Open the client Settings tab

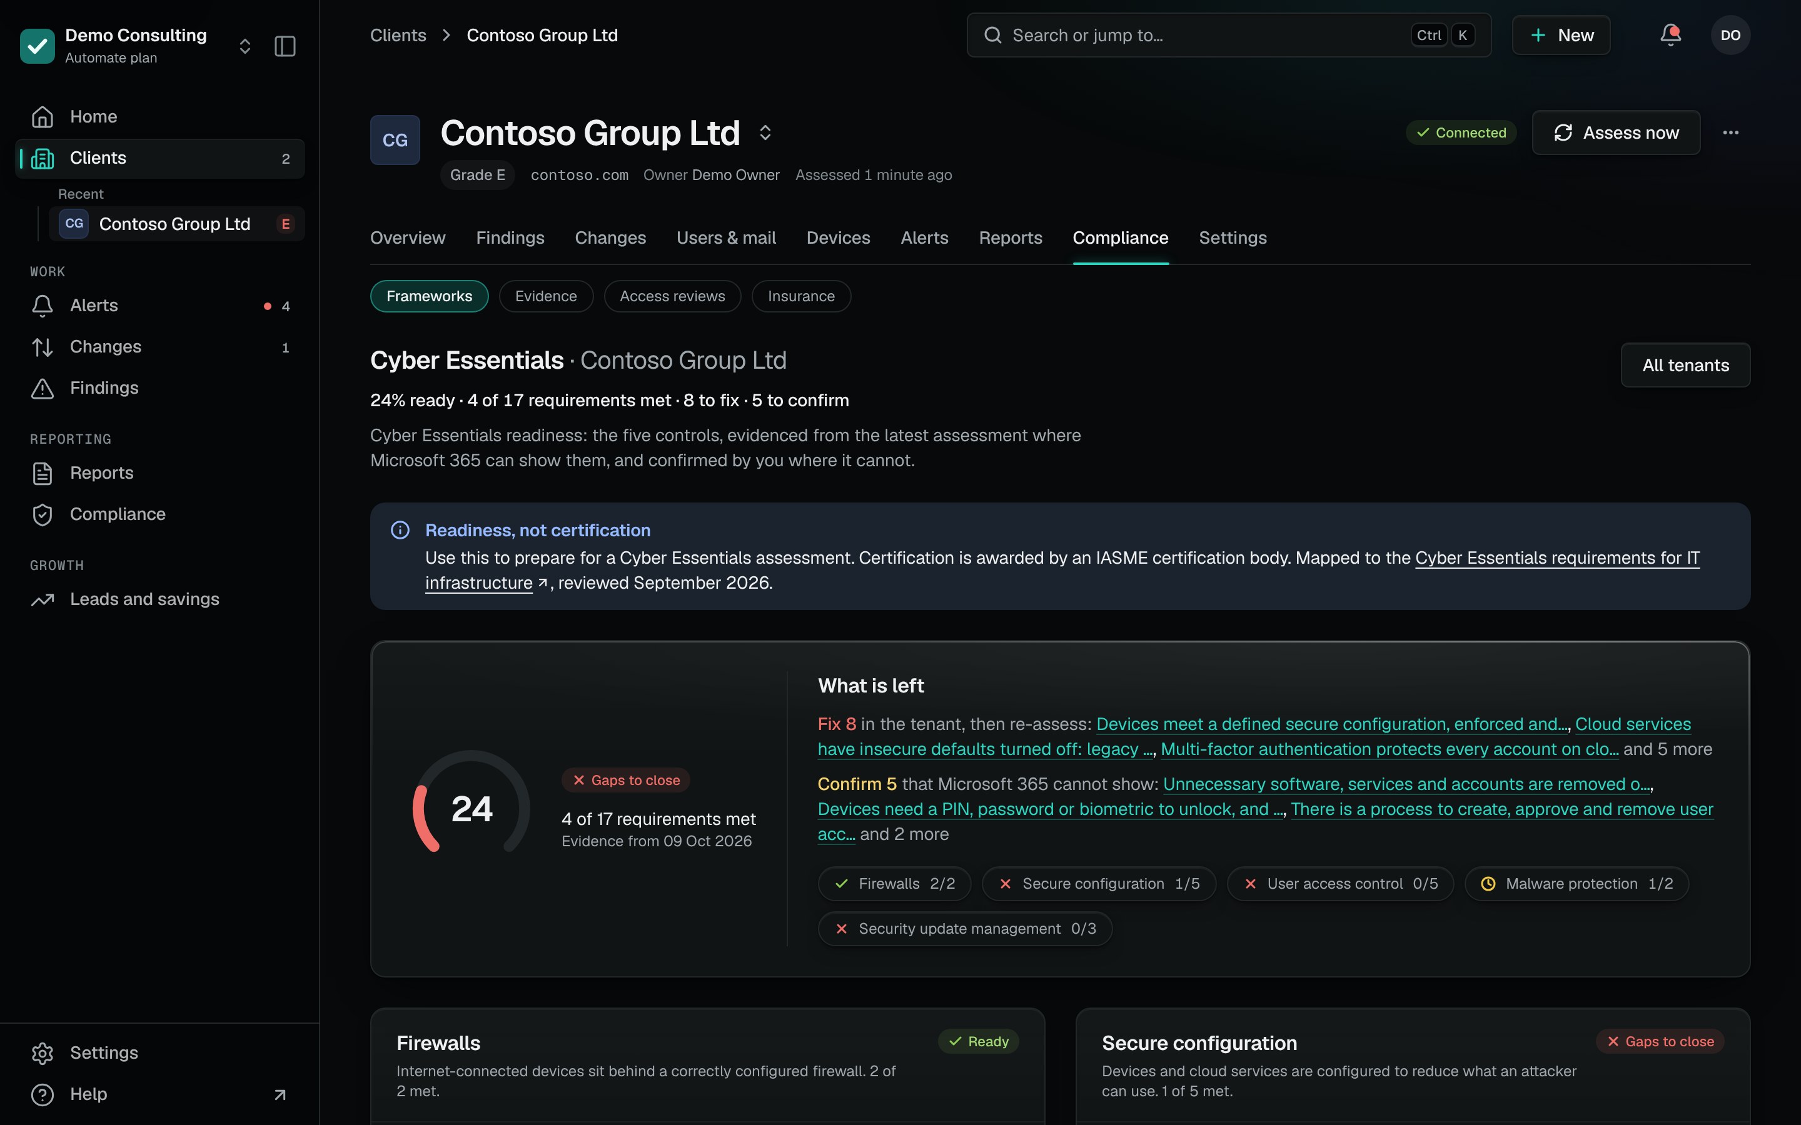pyautogui.click(x=1233, y=238)
